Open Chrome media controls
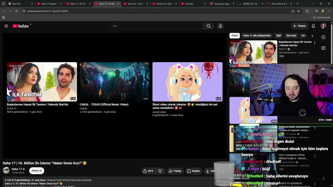The image size is (333, 187). tap(316, 11)
